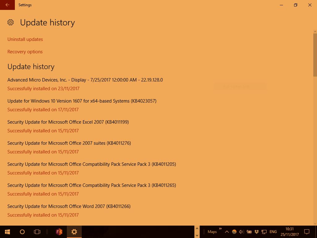Click install status under Compatibility Pack KB4011265
The height and width of the screenshot is (238, 317).
tap(43, 194)
